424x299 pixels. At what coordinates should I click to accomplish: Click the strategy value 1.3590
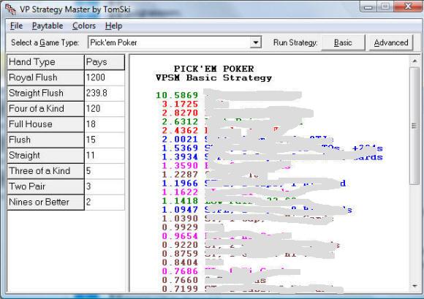click(x=180, y=166)
